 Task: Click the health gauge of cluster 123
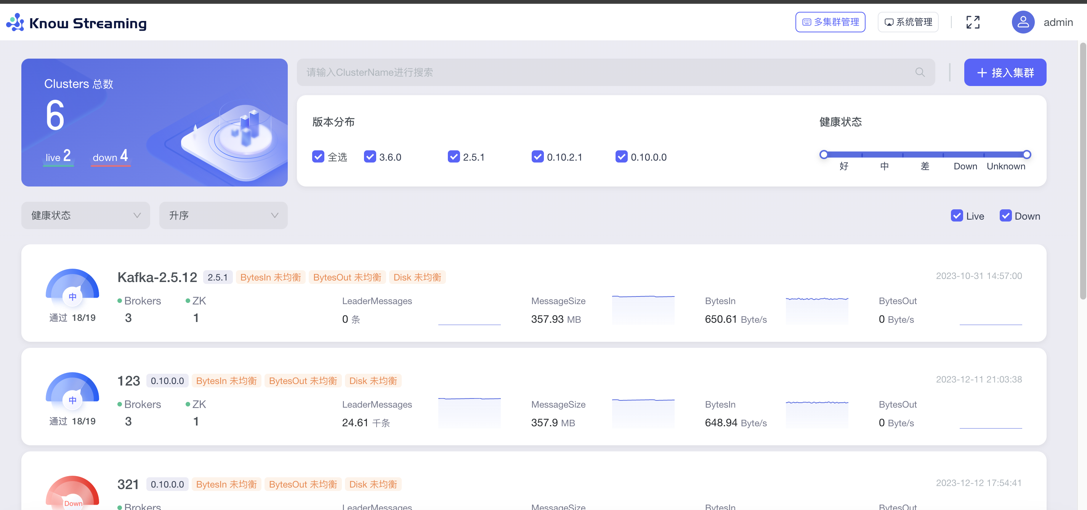[72, 392]
